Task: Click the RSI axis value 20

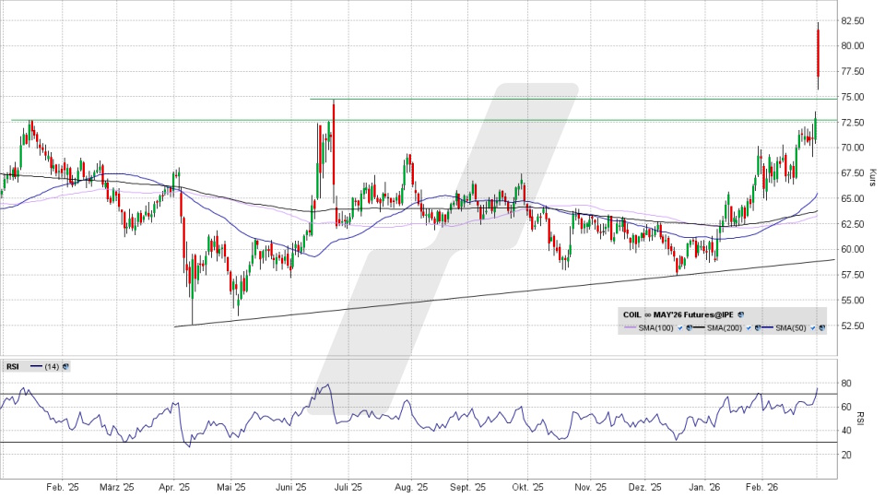Action: tap(846, 455)
